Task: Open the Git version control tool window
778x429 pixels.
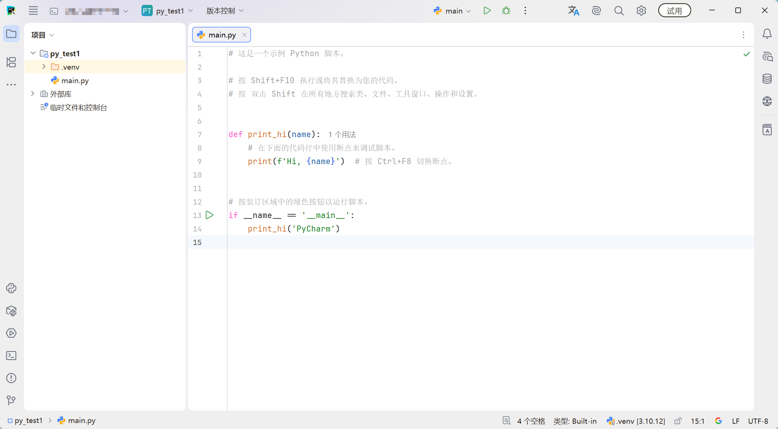Action: tap(11, 401)
